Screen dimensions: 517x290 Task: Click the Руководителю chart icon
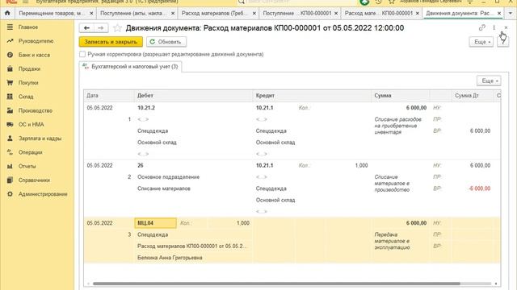tap(10, 41)
